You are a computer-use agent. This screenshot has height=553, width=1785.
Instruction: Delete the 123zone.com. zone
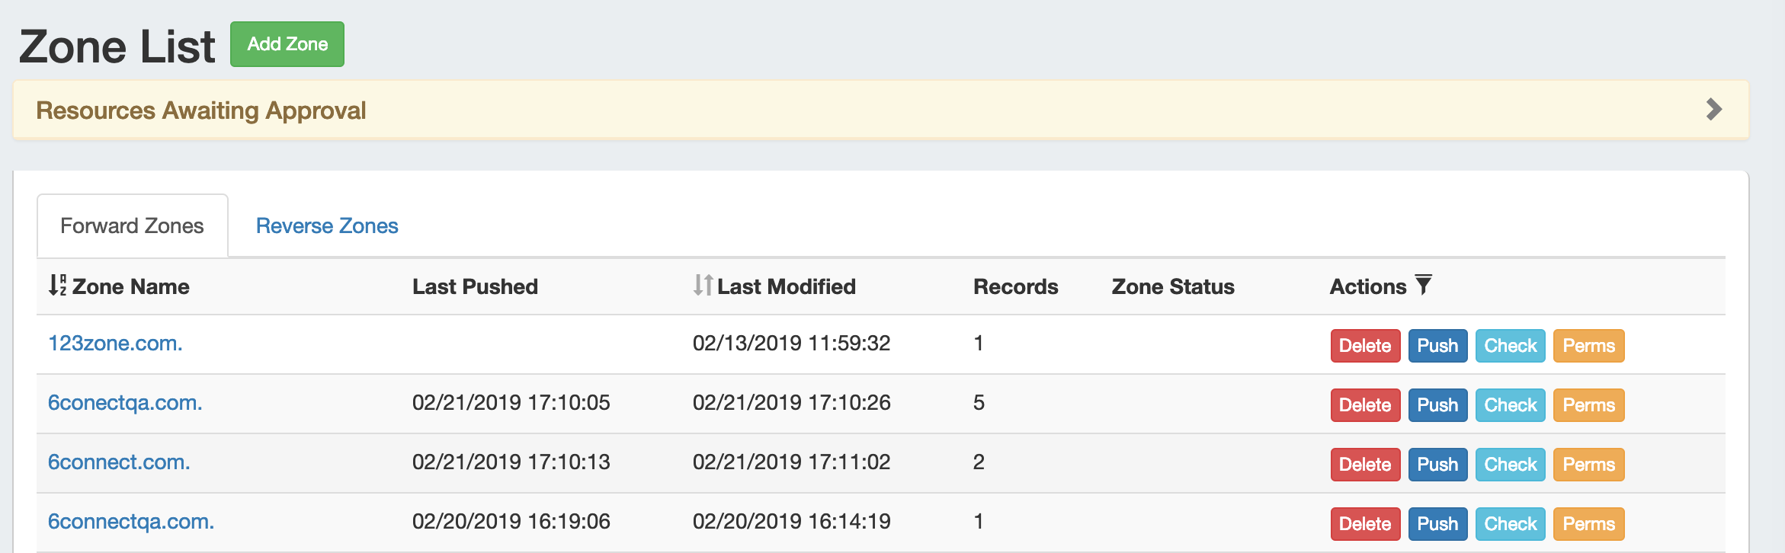(1365, 346)
